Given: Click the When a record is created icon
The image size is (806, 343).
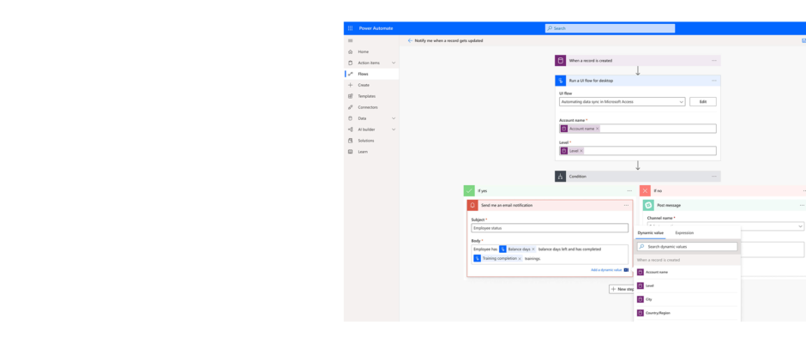Looking at the screenshot, I should [x=560, y=61].
